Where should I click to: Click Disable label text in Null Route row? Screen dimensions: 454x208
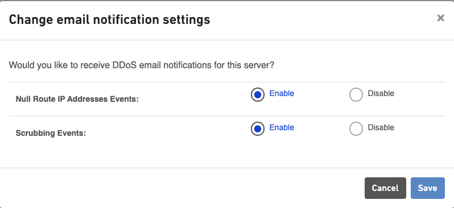coord(381,93)
